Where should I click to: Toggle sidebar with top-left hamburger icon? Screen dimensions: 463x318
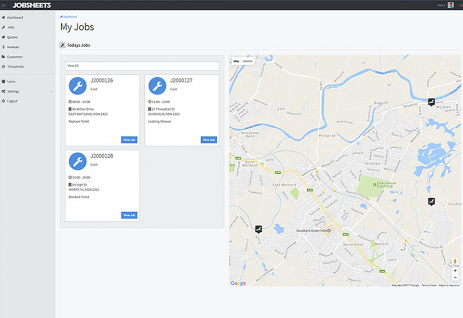point(4,5)
